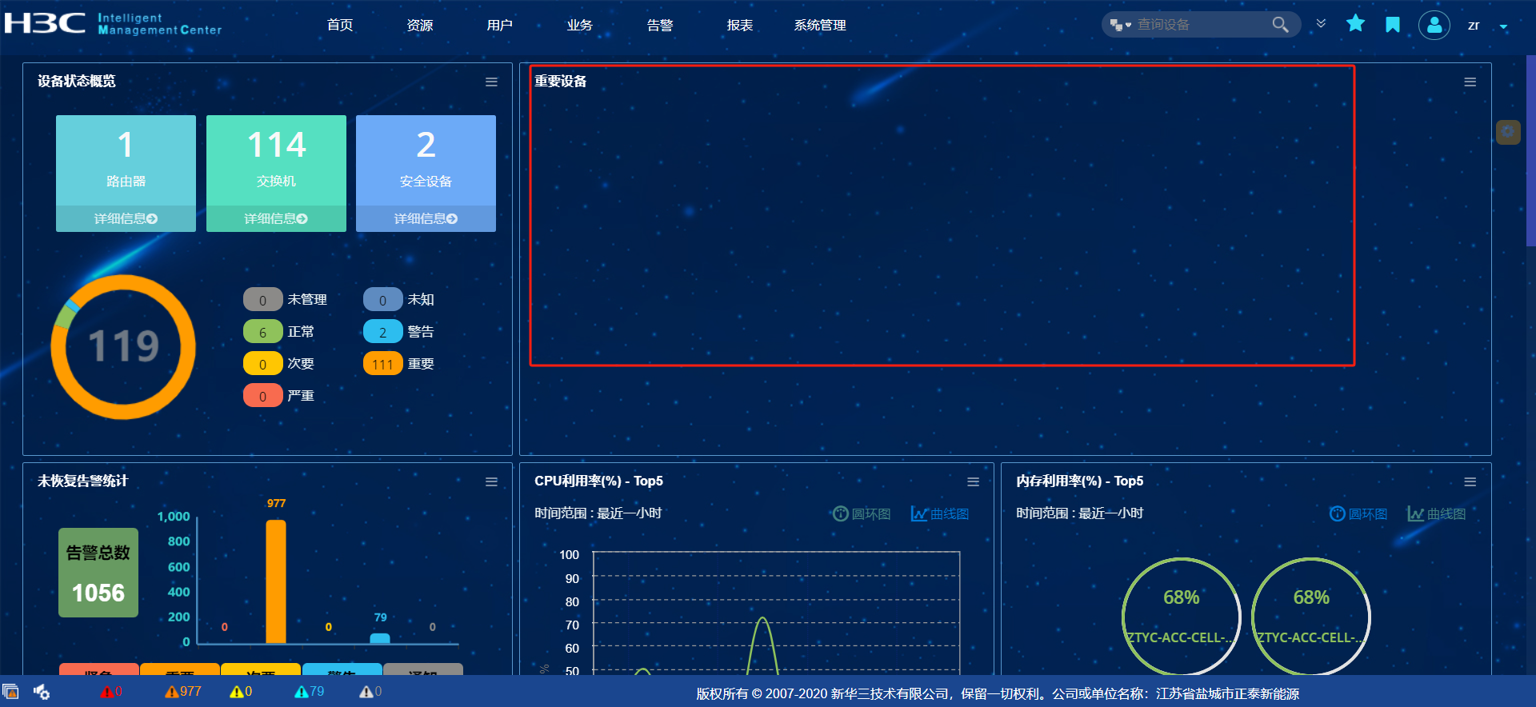Click the 119 device total donut chart
Screen dimensions: 1536x707
coord(123,346)
